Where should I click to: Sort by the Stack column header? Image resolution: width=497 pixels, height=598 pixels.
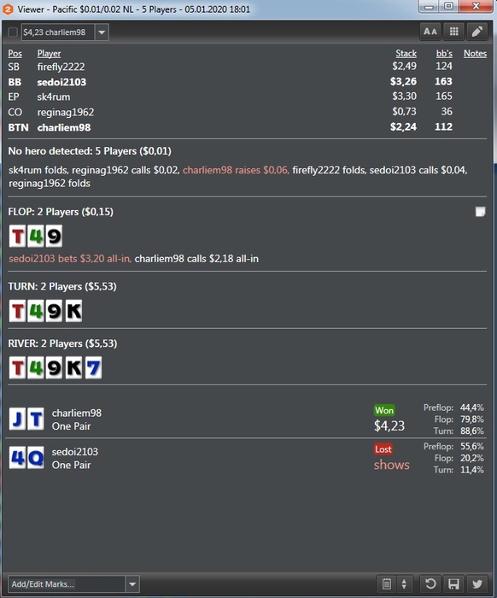click(x=406, y=53)
